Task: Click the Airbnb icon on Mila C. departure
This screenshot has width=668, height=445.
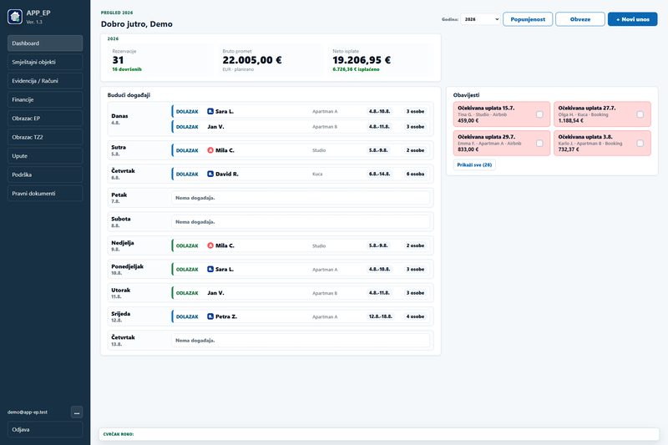Action: [210, 245]
